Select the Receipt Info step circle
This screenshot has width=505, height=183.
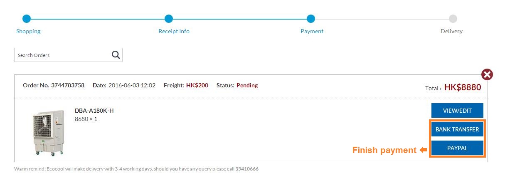click(168, 19)
